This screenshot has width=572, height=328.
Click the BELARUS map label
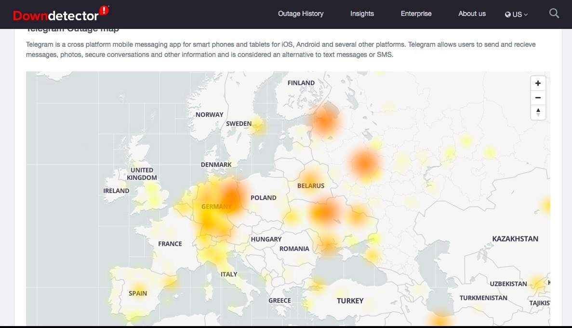tap(311, 186)
